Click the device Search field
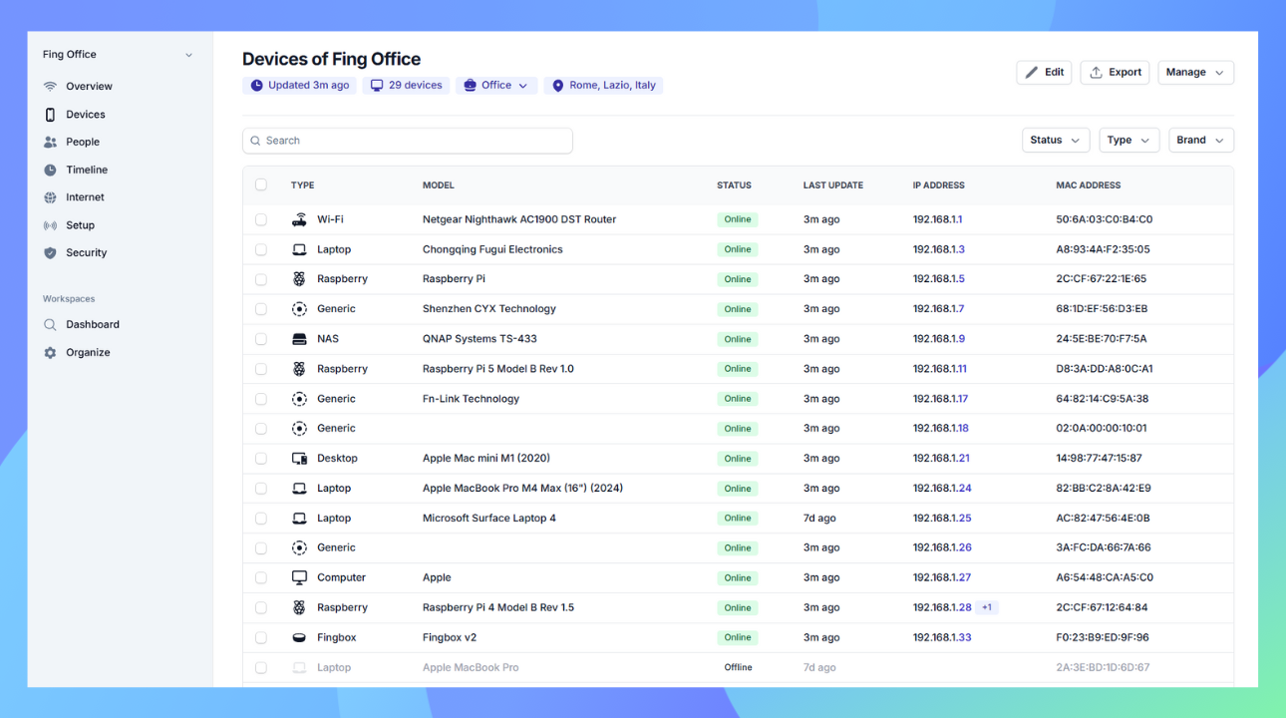The height and width of the screenshot is (718, 1286). click(408, 141)
